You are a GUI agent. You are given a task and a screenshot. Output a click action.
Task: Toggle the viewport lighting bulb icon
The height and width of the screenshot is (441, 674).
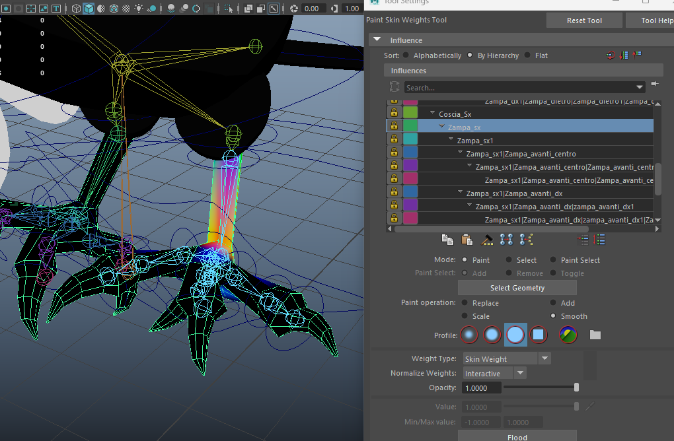(139, 9)
